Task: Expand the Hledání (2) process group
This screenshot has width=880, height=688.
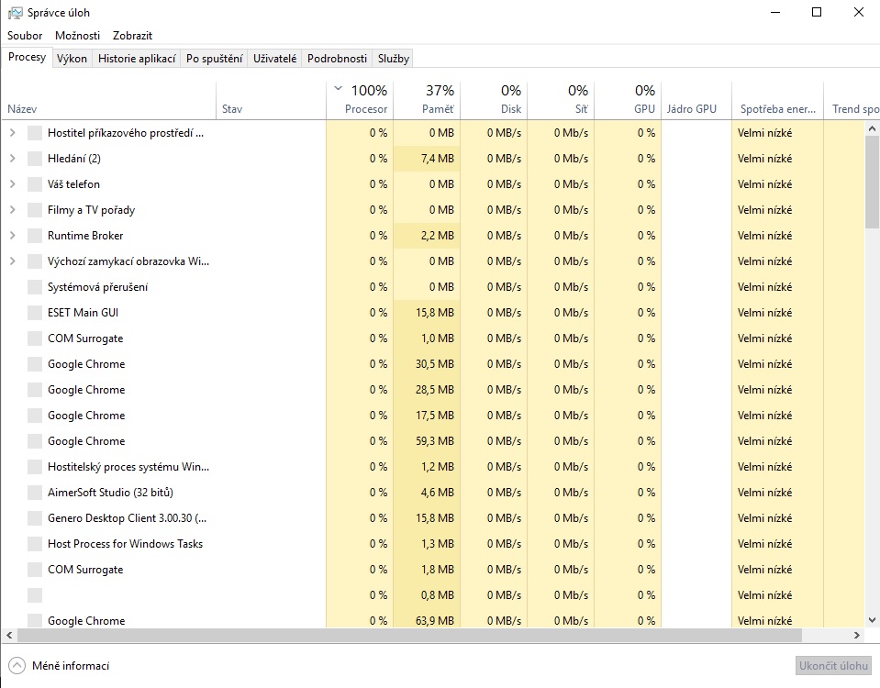Action: [12, 159]
